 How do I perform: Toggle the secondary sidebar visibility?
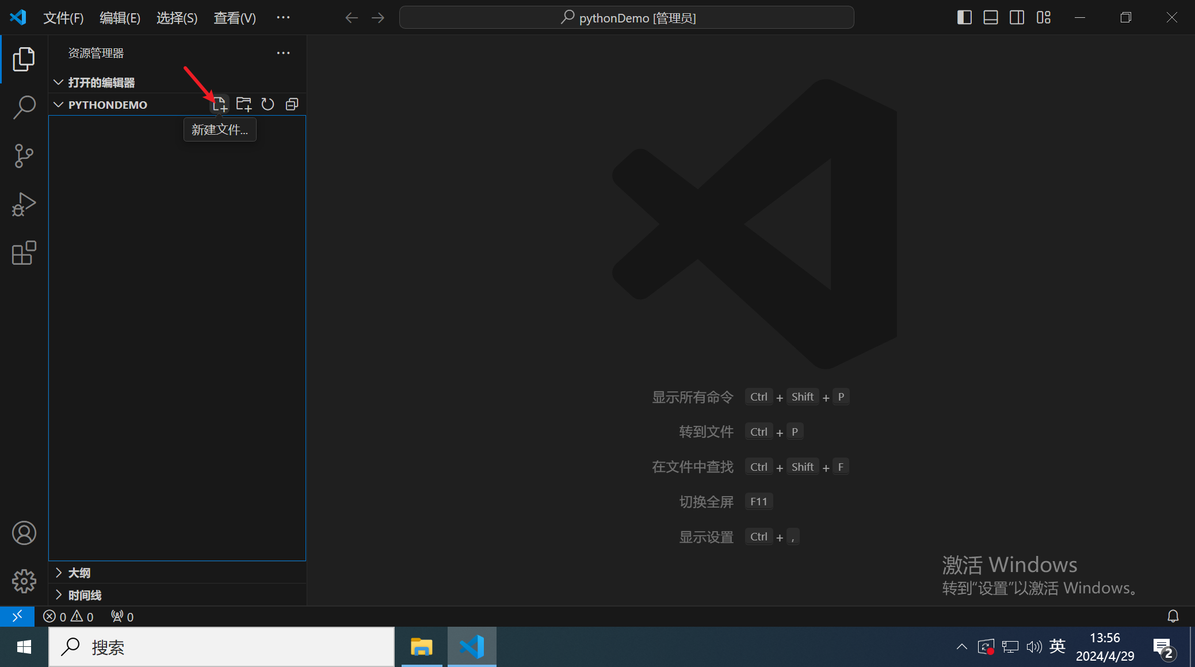[x=1017, y=18]
